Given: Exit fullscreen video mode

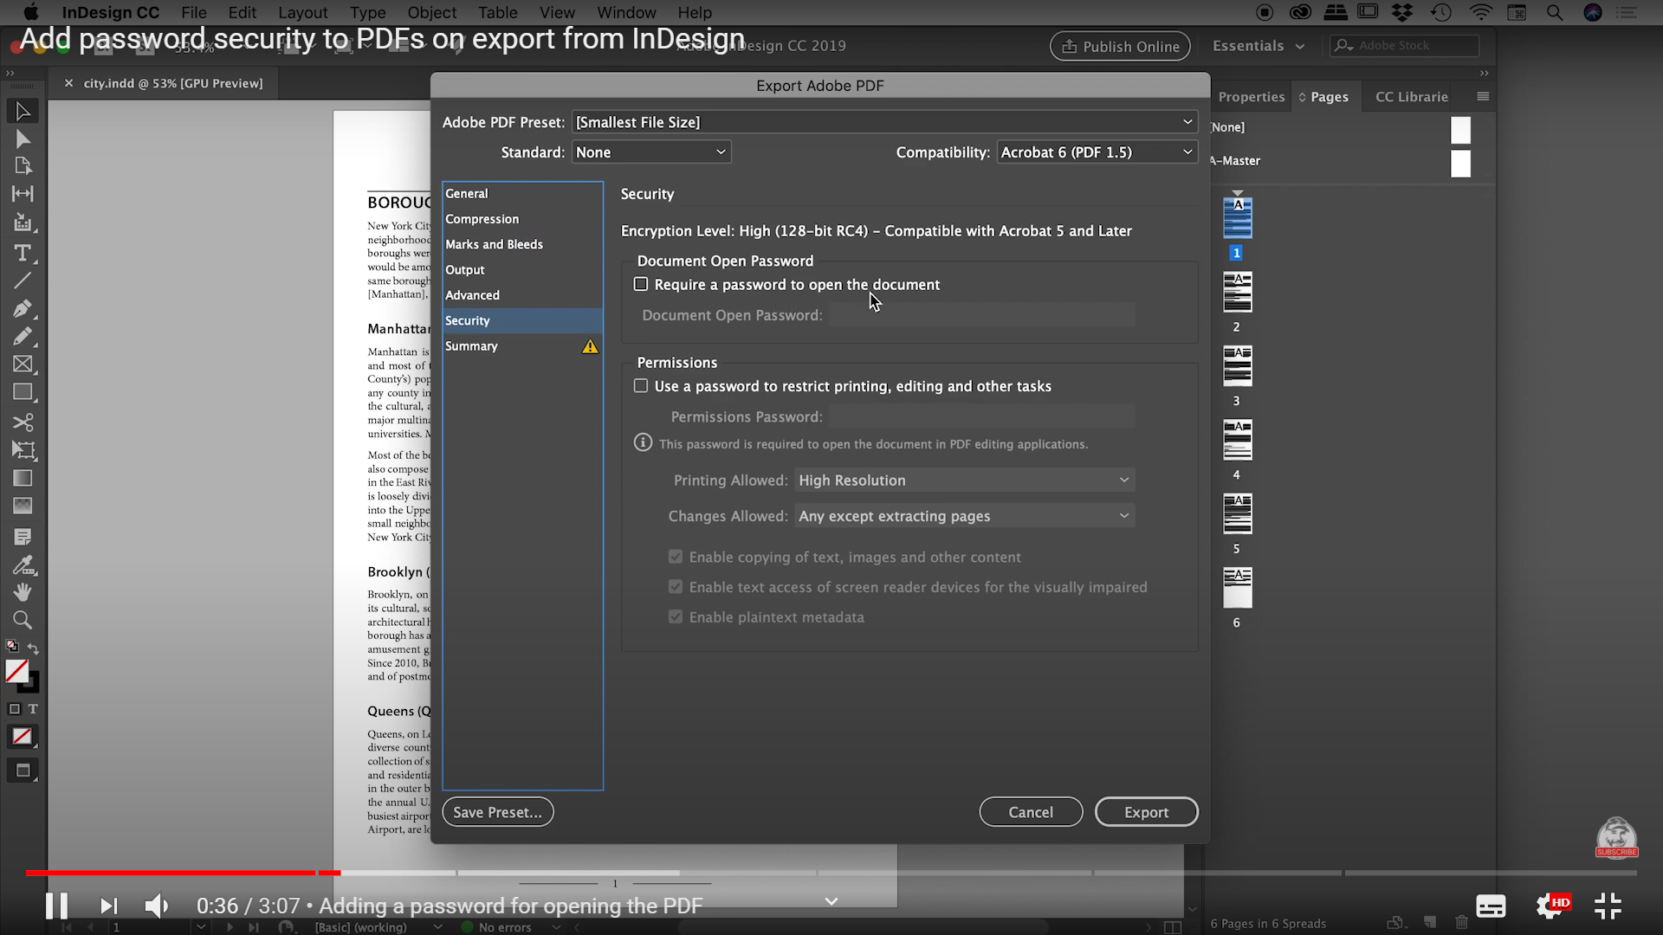Looking at the screenshot, I should 1608,906.
